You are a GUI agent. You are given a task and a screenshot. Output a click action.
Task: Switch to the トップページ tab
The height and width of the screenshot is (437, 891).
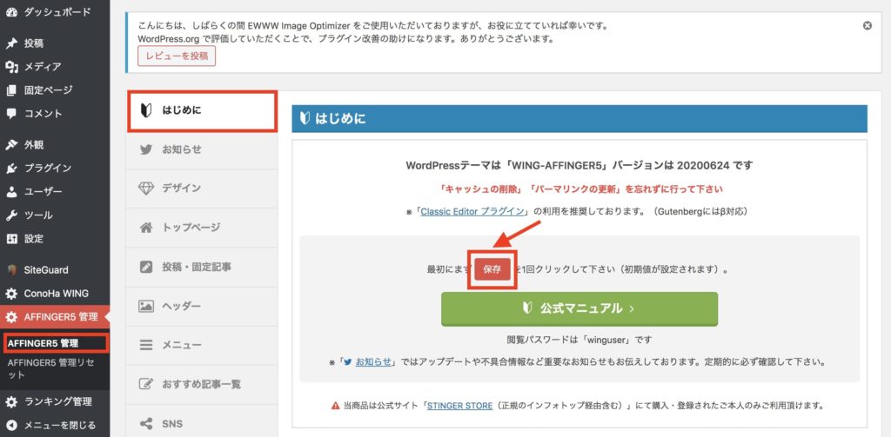pos(202,228)
